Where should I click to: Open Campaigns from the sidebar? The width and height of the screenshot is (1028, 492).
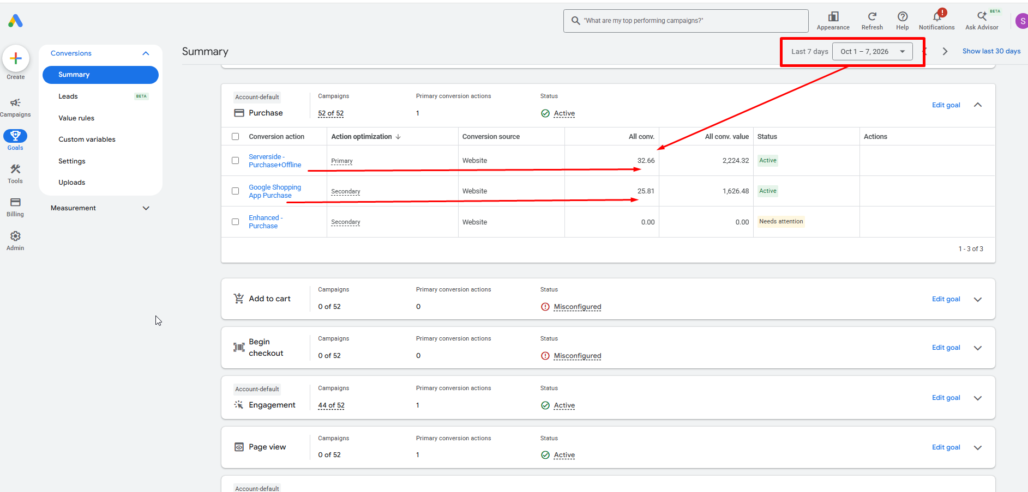tap(15, 107)
